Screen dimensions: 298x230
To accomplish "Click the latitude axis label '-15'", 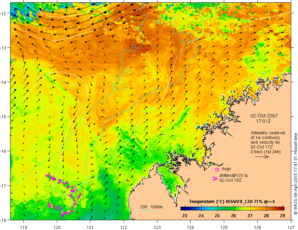I will (x=4, y=116).
